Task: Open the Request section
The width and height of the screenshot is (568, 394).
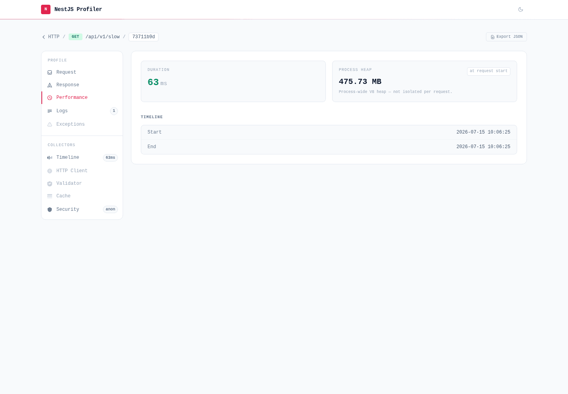Action: point(82,72)
